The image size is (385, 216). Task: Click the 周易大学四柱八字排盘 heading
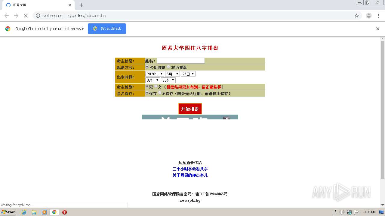coord(190,48)
